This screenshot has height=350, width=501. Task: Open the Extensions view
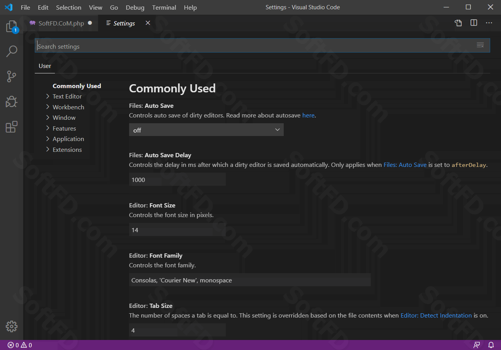point(12,127)
